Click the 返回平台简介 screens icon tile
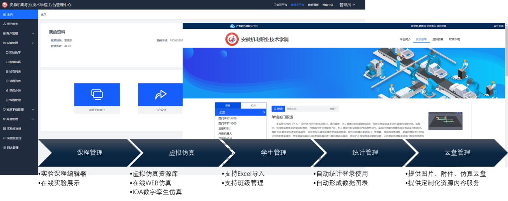The height and width of the screenshot is (201, 508). (x=97, y=95)
